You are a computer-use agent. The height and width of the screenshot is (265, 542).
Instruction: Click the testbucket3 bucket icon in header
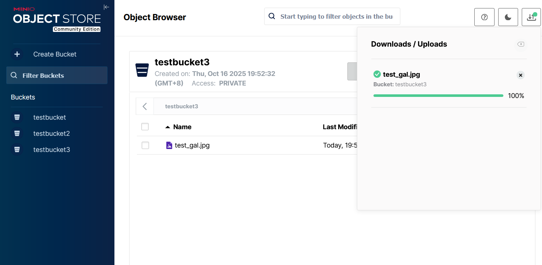142,70
